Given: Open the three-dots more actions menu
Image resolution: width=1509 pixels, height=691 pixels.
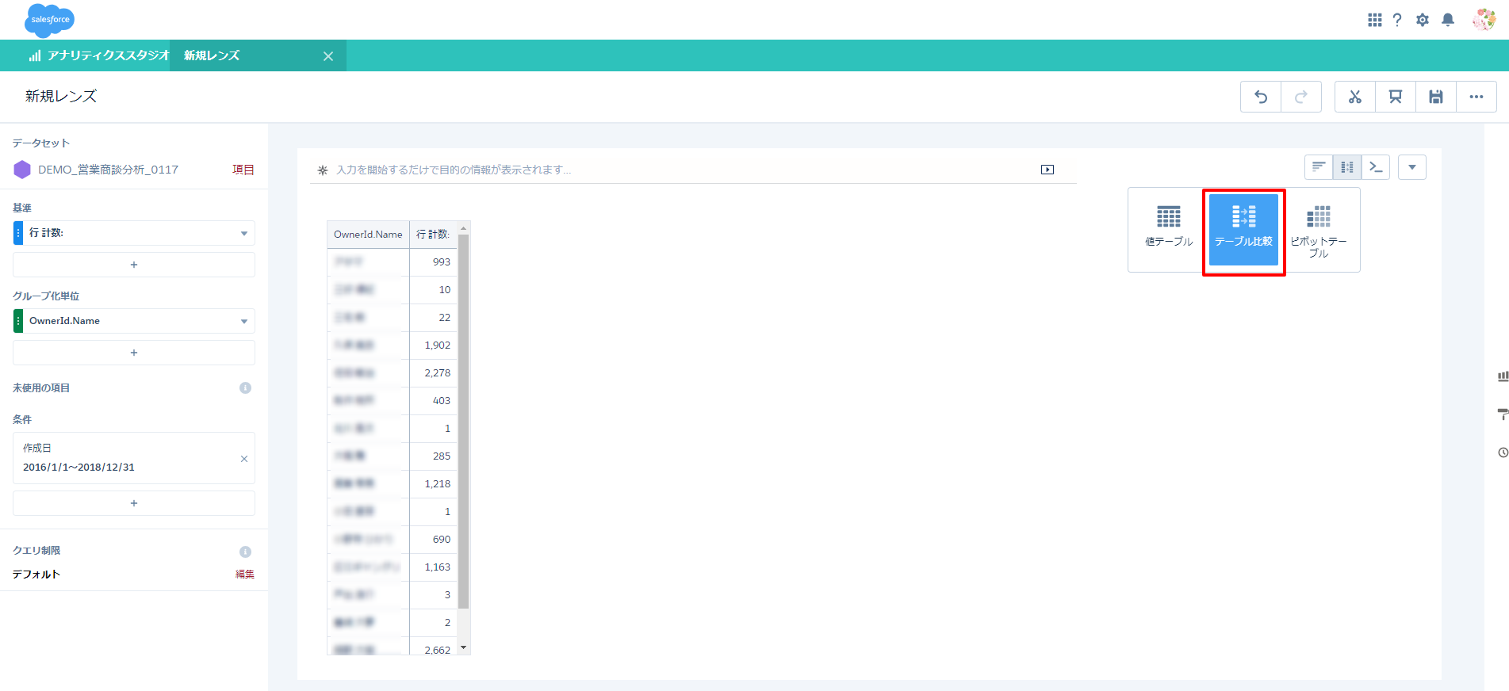Looking at the screenshot, I should point(1476,97).
